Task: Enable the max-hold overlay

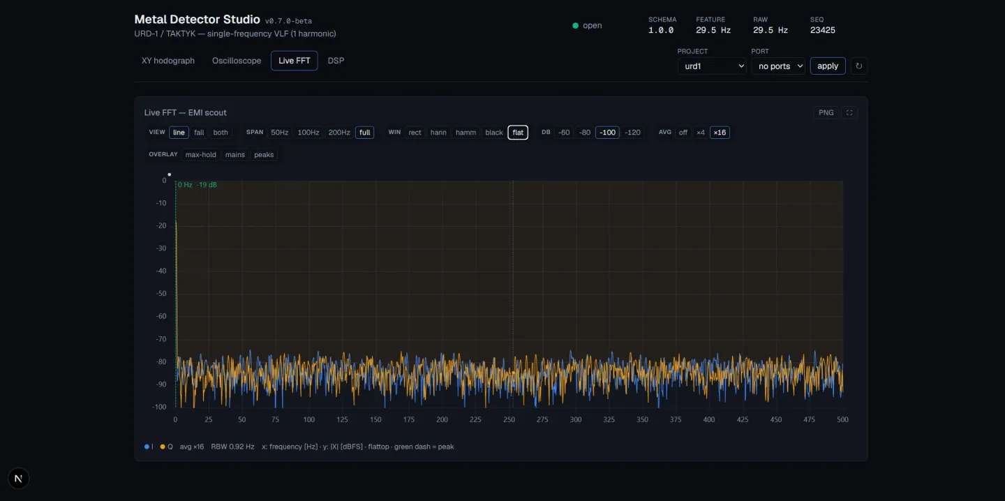Action: pos(201,155)
